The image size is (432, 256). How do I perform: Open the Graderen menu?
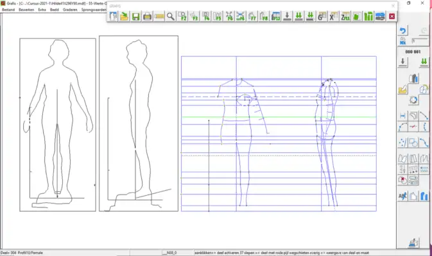point(70,10)
